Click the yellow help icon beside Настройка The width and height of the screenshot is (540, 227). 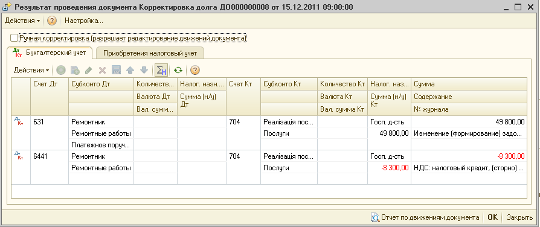(52, 21)
